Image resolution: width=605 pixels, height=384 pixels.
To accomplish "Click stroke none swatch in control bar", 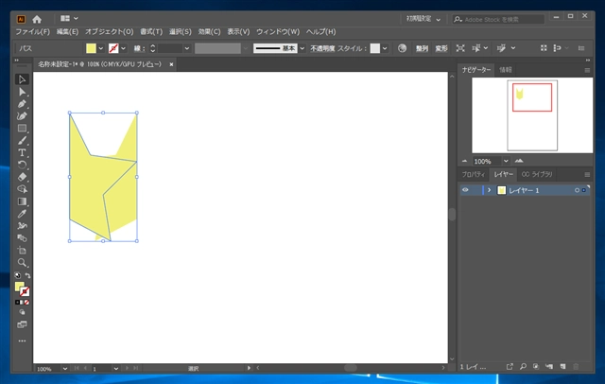I will 113,48.
